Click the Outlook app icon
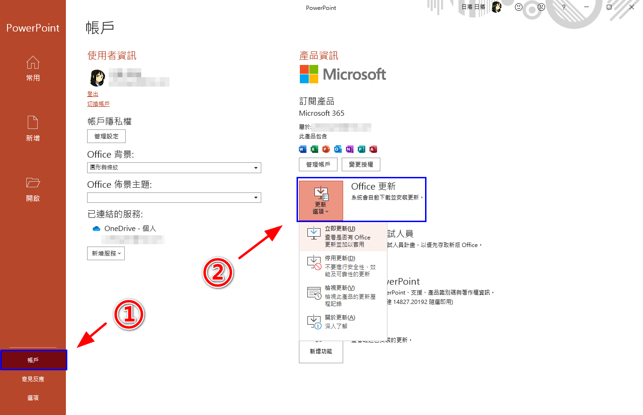Screen dimensions: 643x415 pyautogui.click(x=338, y=150)
